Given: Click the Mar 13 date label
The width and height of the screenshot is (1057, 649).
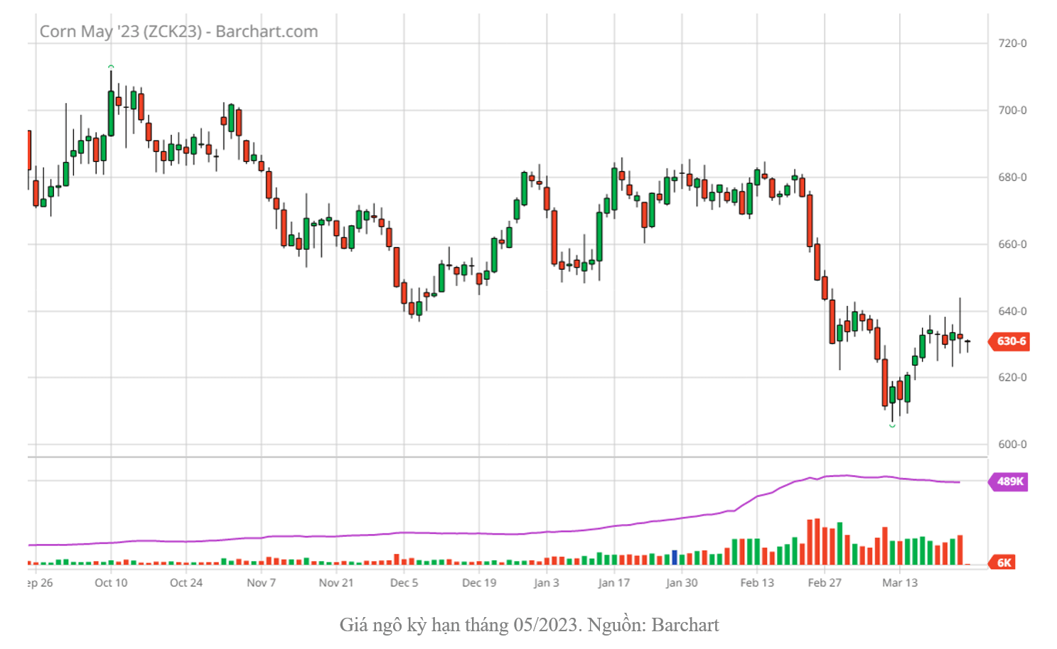Looking at the screenshot, I should coord(900,583).
